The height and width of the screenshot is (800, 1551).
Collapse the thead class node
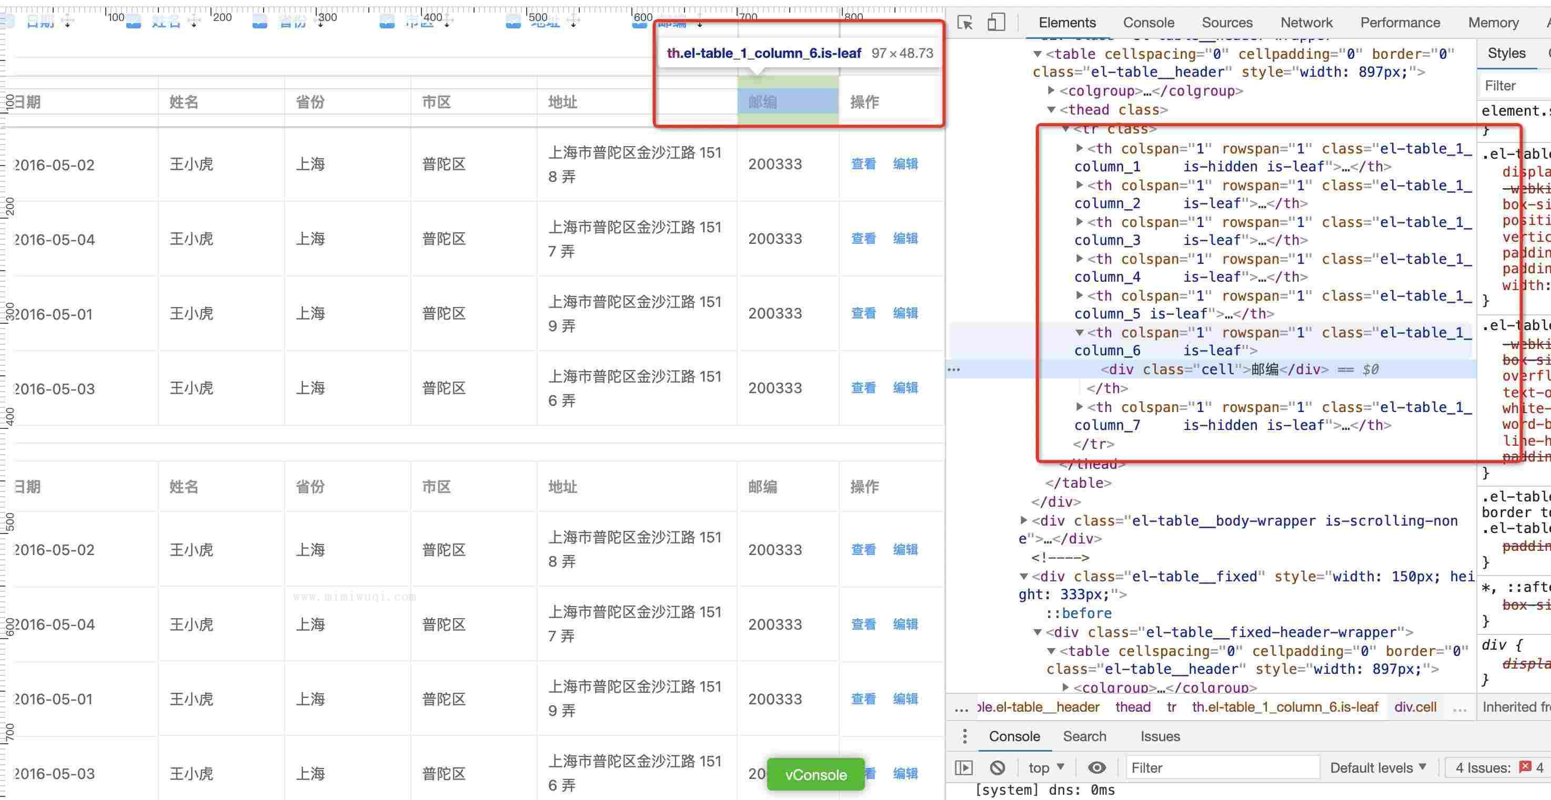point(1051,109)
